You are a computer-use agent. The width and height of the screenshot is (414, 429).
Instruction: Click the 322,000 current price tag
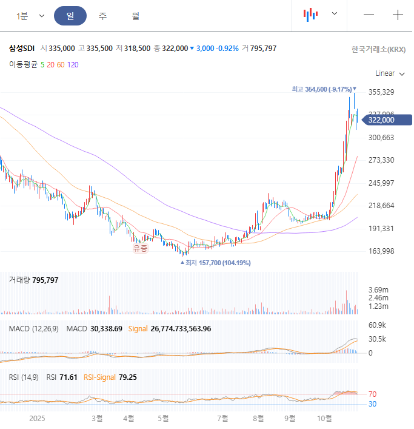click(x=386, y=120)
